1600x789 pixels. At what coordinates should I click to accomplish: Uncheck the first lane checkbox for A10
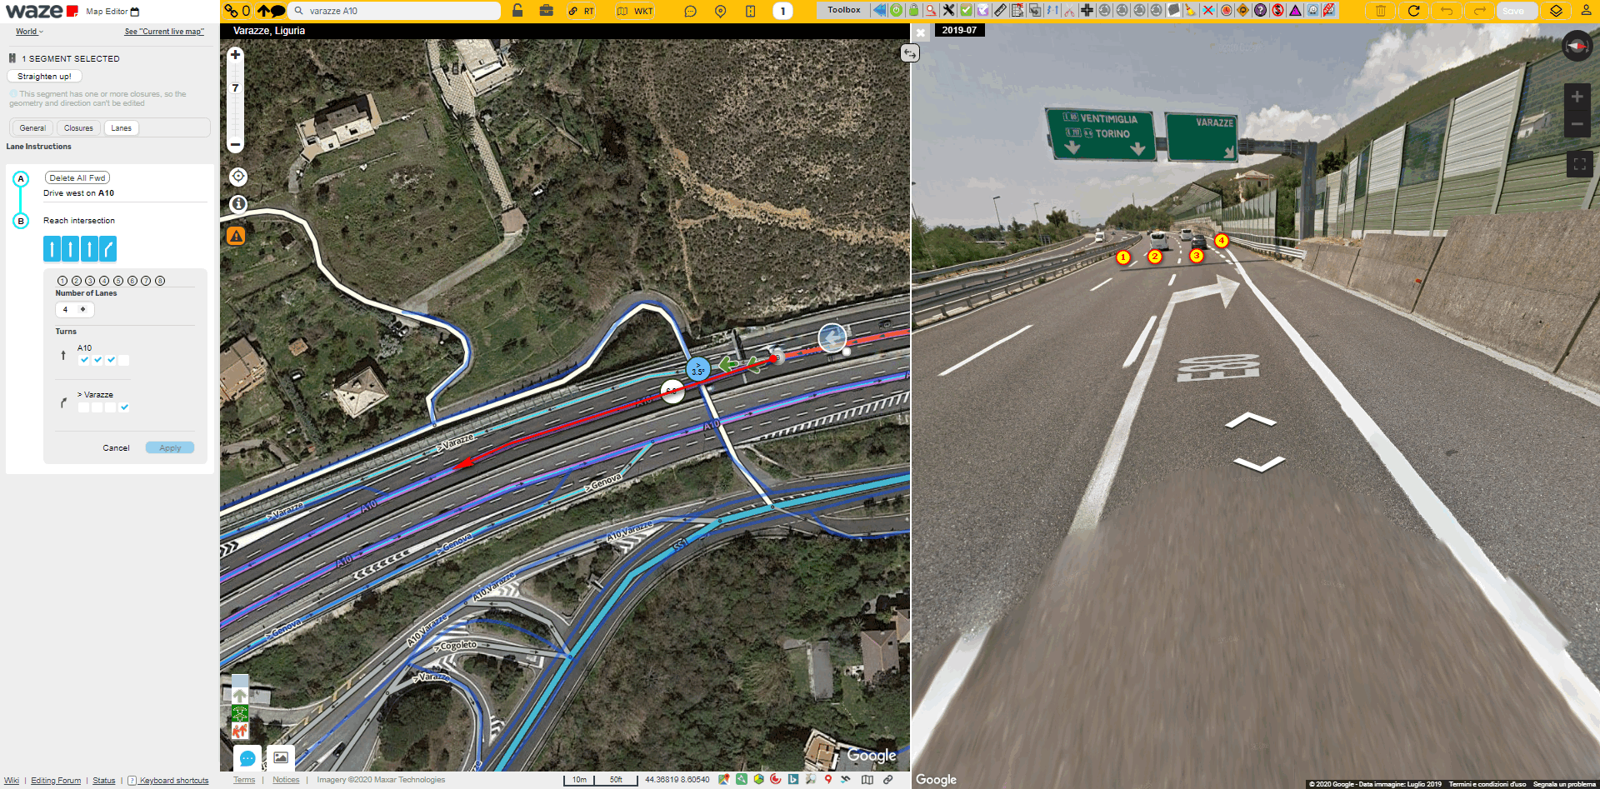pyautogui.click(x=84, y=360)
